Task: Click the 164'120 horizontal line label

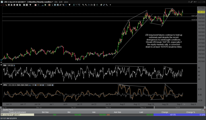Action: (194, 16)
